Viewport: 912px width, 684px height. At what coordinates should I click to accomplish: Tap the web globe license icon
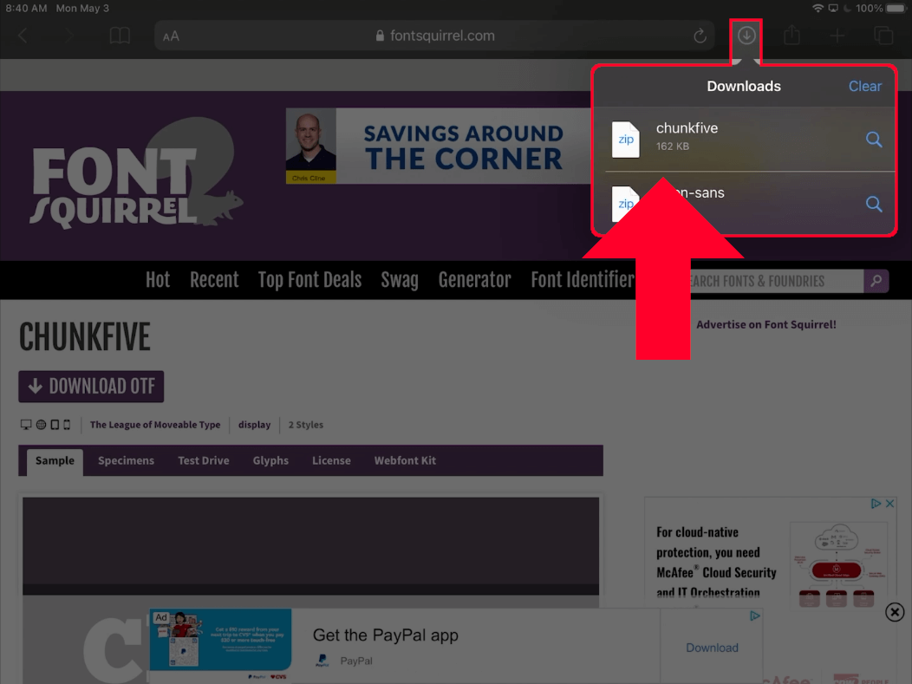[x=42, y=425]
